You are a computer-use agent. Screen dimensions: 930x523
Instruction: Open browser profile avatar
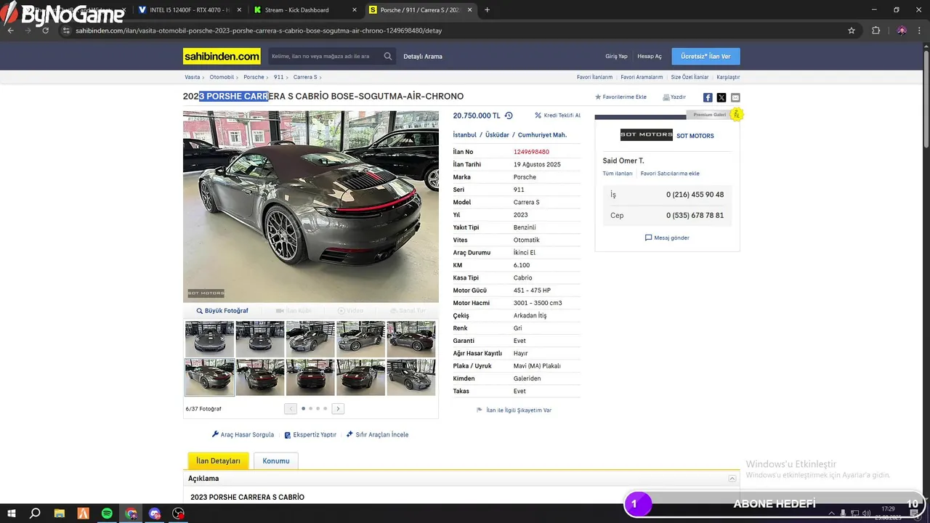[902, 31]
